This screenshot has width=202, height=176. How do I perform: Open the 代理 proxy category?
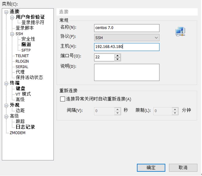pyautogui.click(x=20, y=72)
